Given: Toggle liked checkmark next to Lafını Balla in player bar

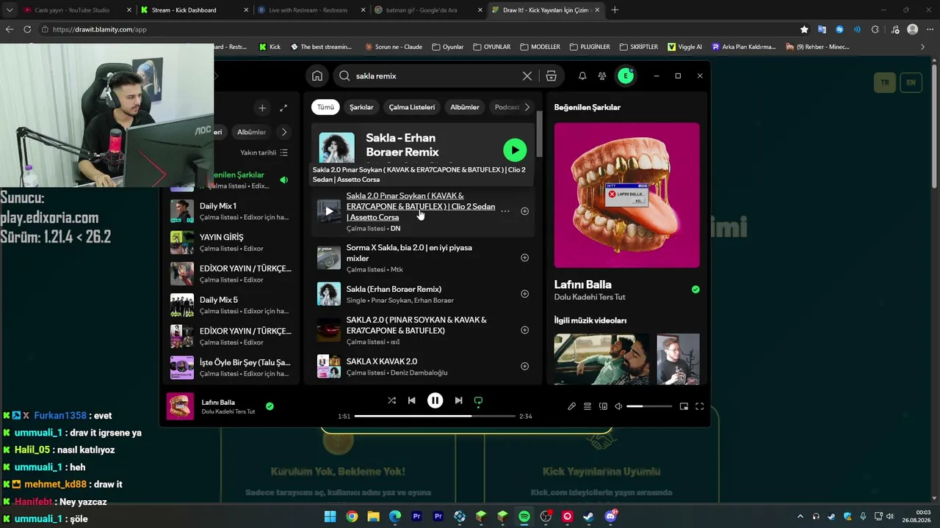Looking at the screenshot, I should [x=270, y=406].
